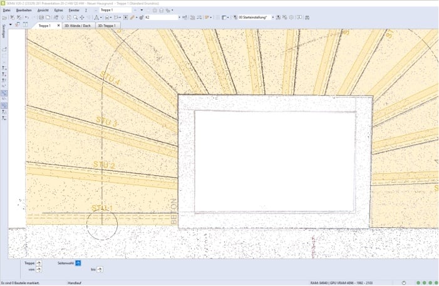Click the split view icon left of Treppe 1 tab
The width and height of the screenshot is (439, 286).
[x=25, y=24]
